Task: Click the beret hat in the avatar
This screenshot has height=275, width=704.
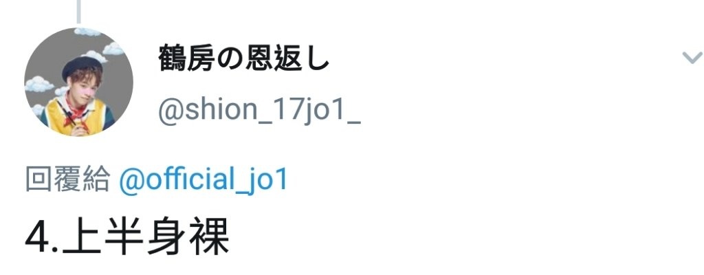Action: 81,65
